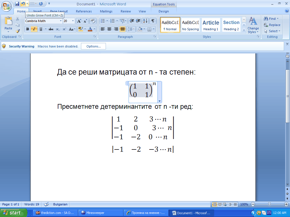Click the Windows start button
Image resolution: width=290 pixels, height=217 pixels.
coord(13,213)
